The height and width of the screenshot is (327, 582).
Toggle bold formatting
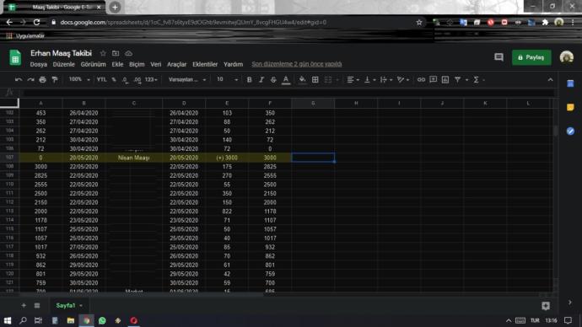pos(250,80)
